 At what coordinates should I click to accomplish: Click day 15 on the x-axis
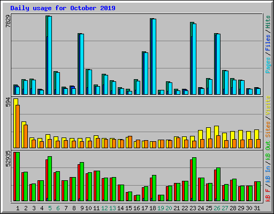pos(128,208)
